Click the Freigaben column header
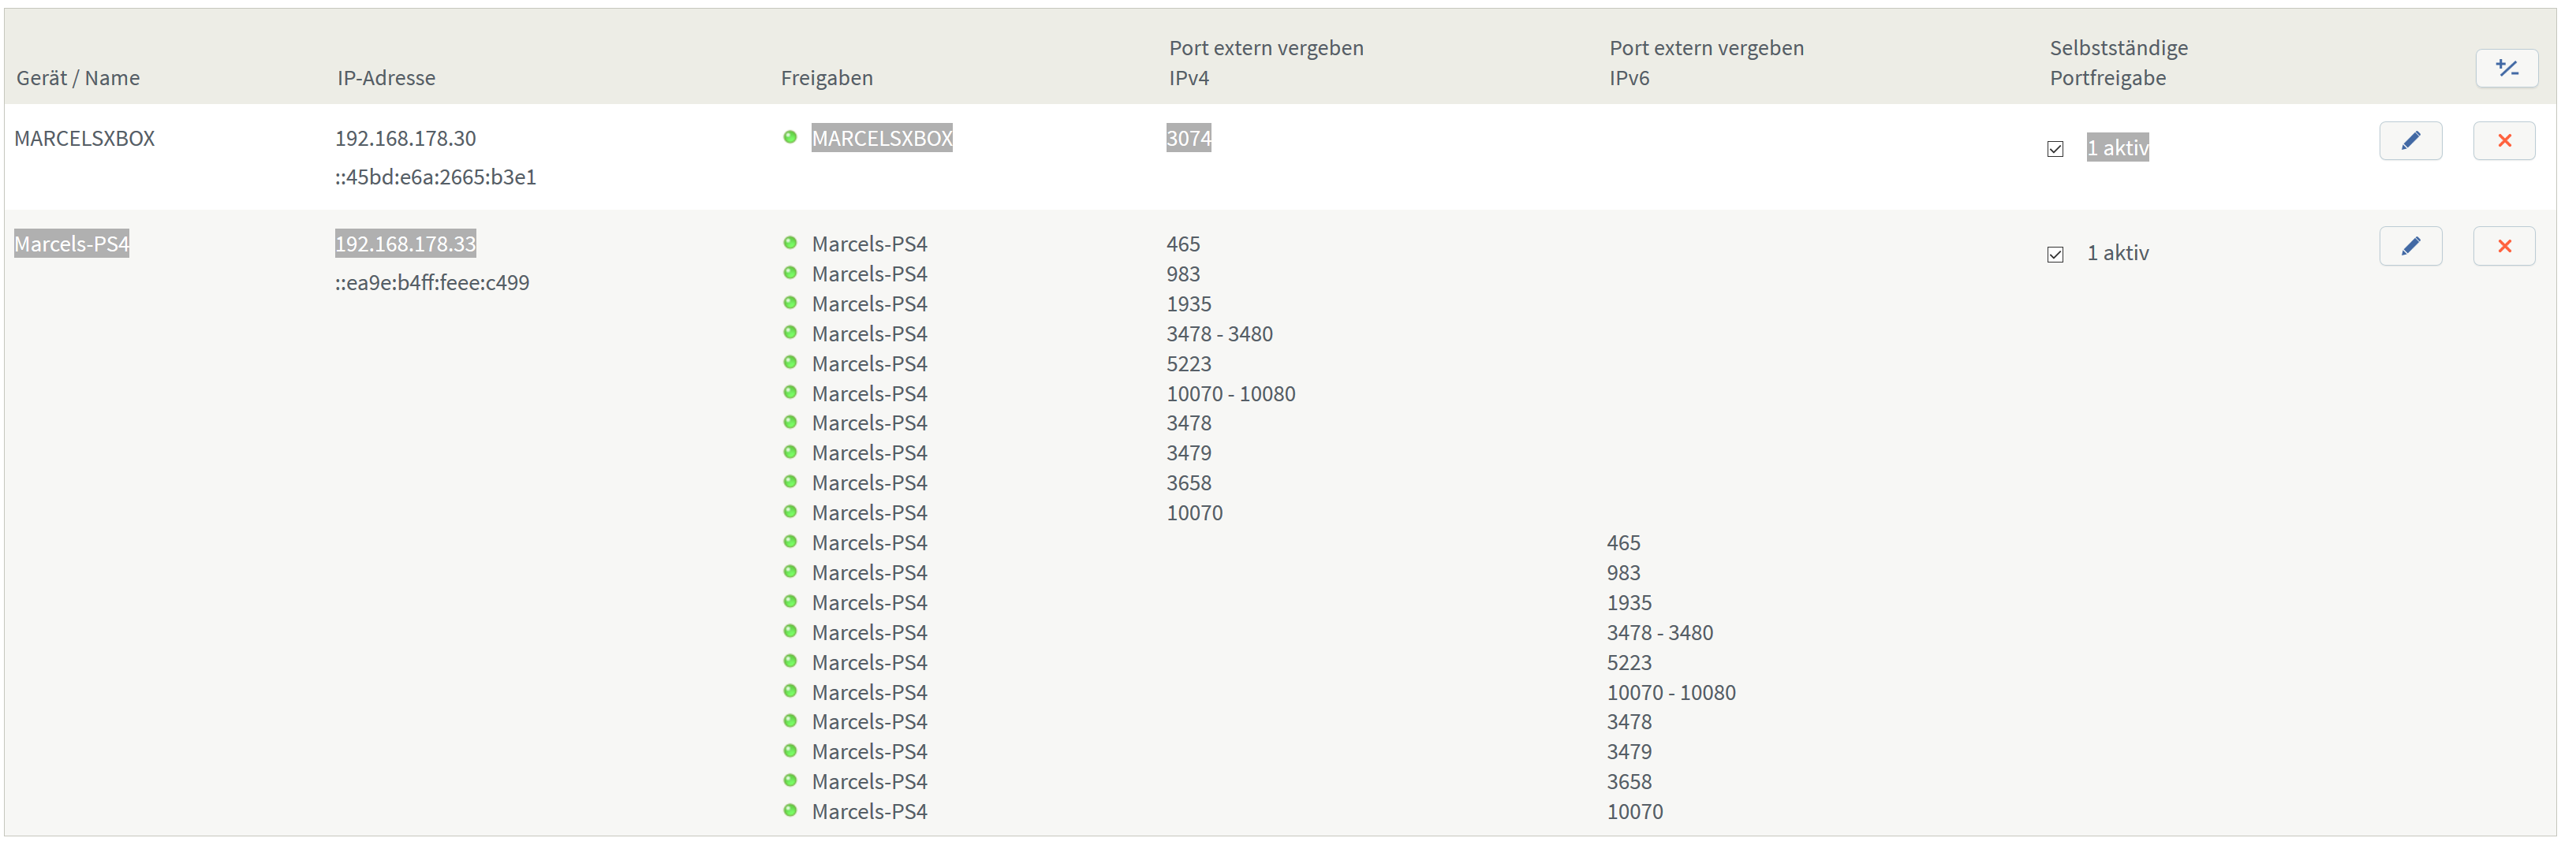 tap(826, 78)
